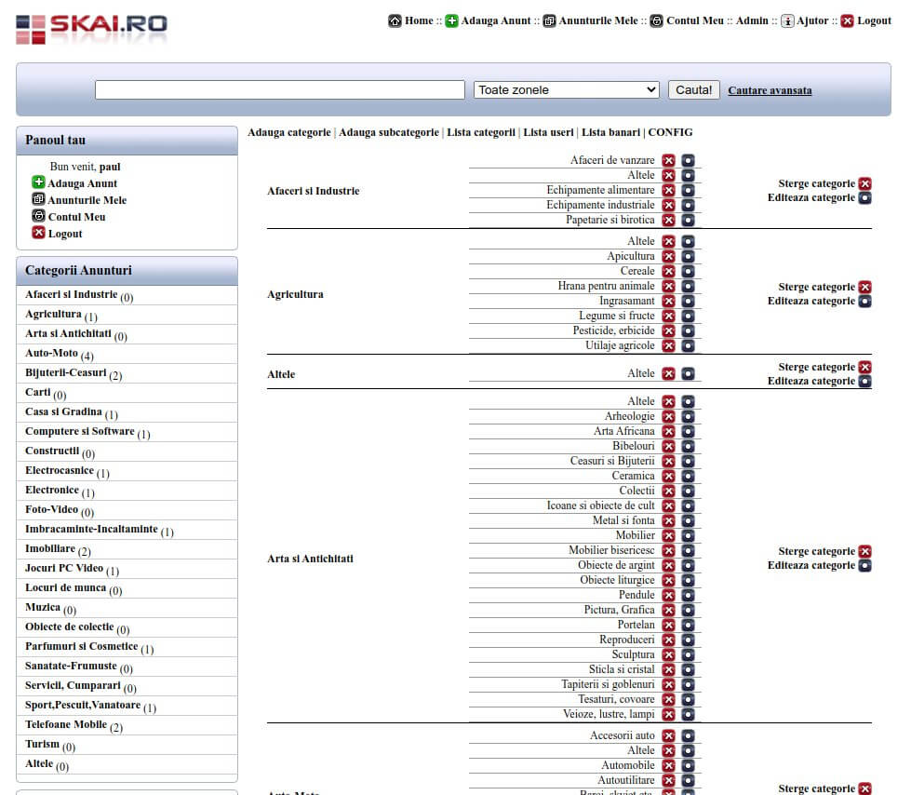Click the SKAI.RO logo
This screenshot has height=795, width=911.
91,29
